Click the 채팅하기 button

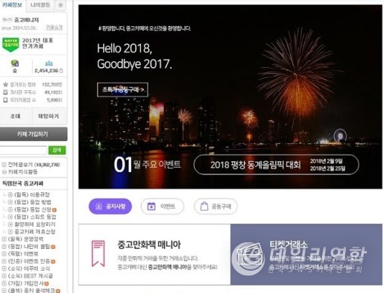tap(48, 116)
